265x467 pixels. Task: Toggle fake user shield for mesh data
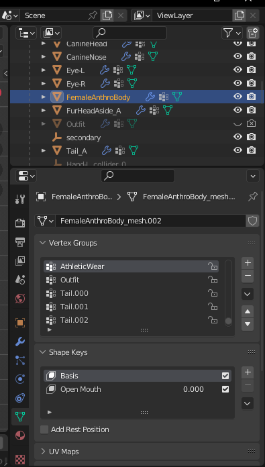[x=252, y=221]
